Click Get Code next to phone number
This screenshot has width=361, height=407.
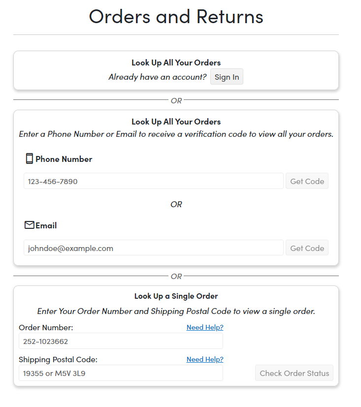(307, 181)
